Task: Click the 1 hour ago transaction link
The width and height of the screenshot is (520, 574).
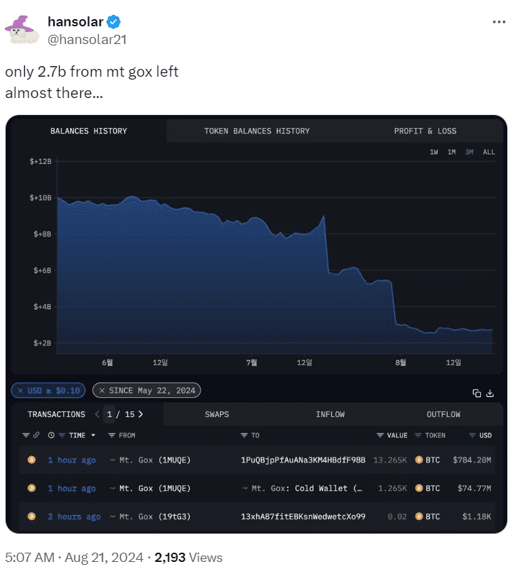Action: click(x=72, y=460)
